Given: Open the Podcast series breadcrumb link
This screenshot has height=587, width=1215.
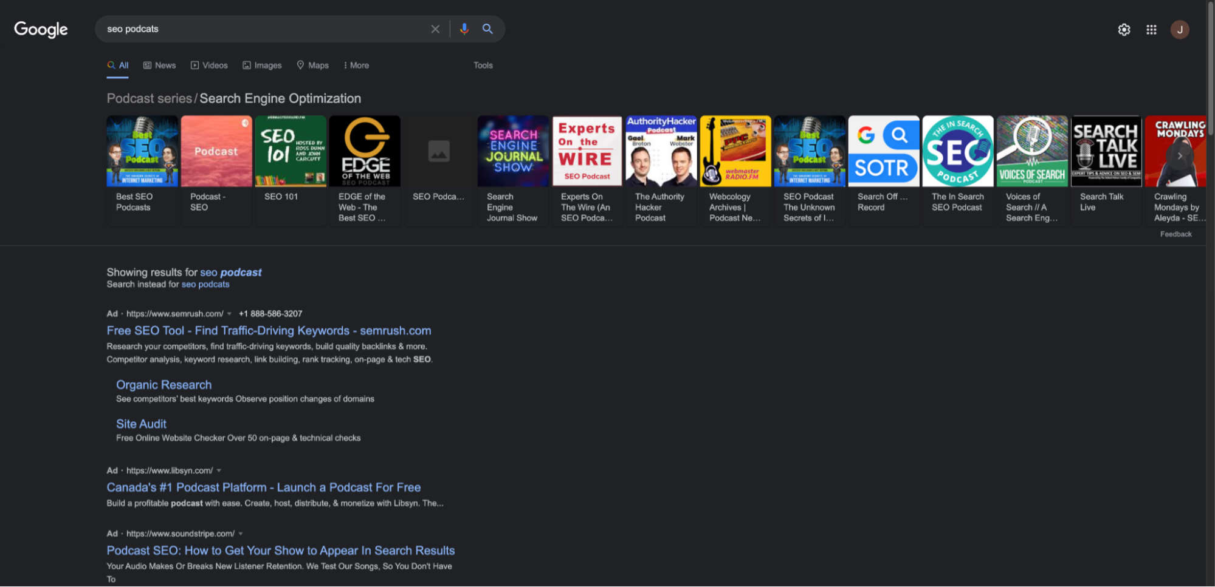Looking at the screenshot, I should [x=149, y=98].
